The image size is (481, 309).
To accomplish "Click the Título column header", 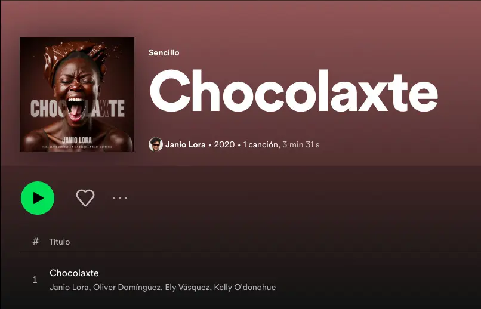I will pos(60,242).
